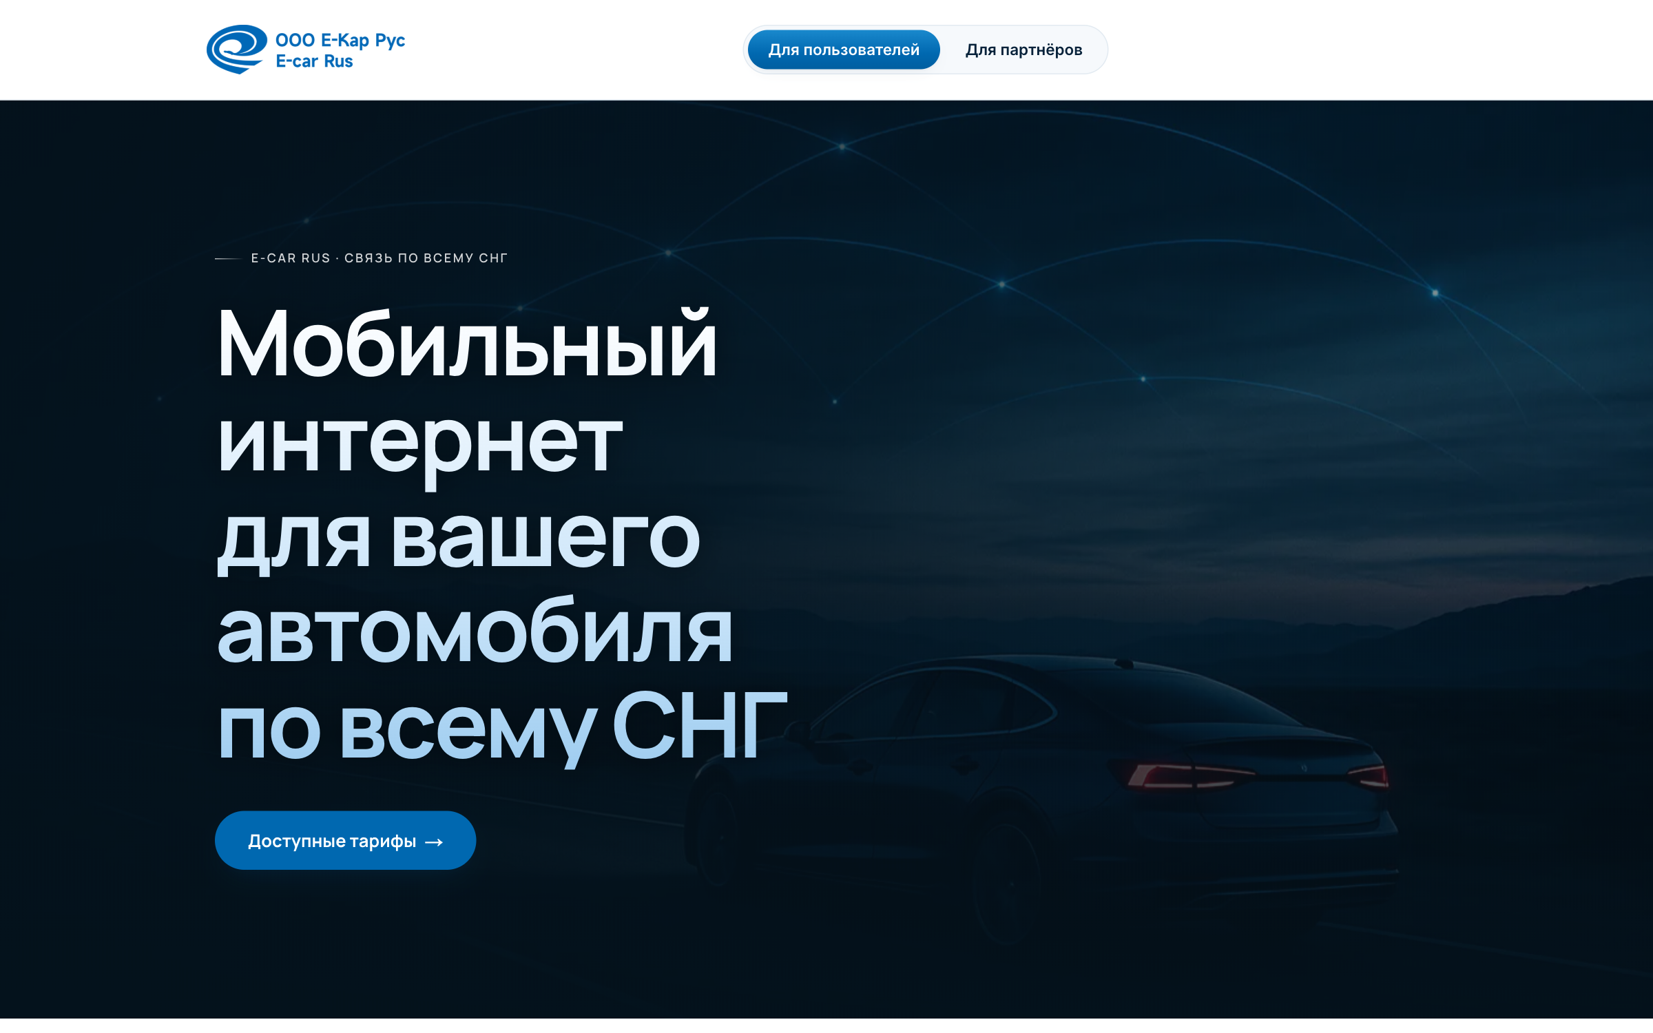Switch to the Для пользователей tab
The width and height of the screenshot is (1653, 1033).
(844, 50)
